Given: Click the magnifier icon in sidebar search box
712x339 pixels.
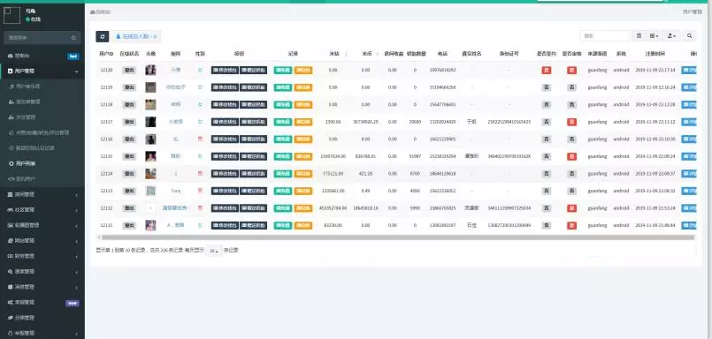Looking at the screenshot, I should 73,38.
